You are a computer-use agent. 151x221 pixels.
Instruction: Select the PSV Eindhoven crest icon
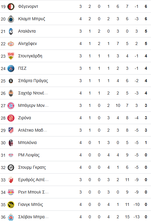coord(11,44)
